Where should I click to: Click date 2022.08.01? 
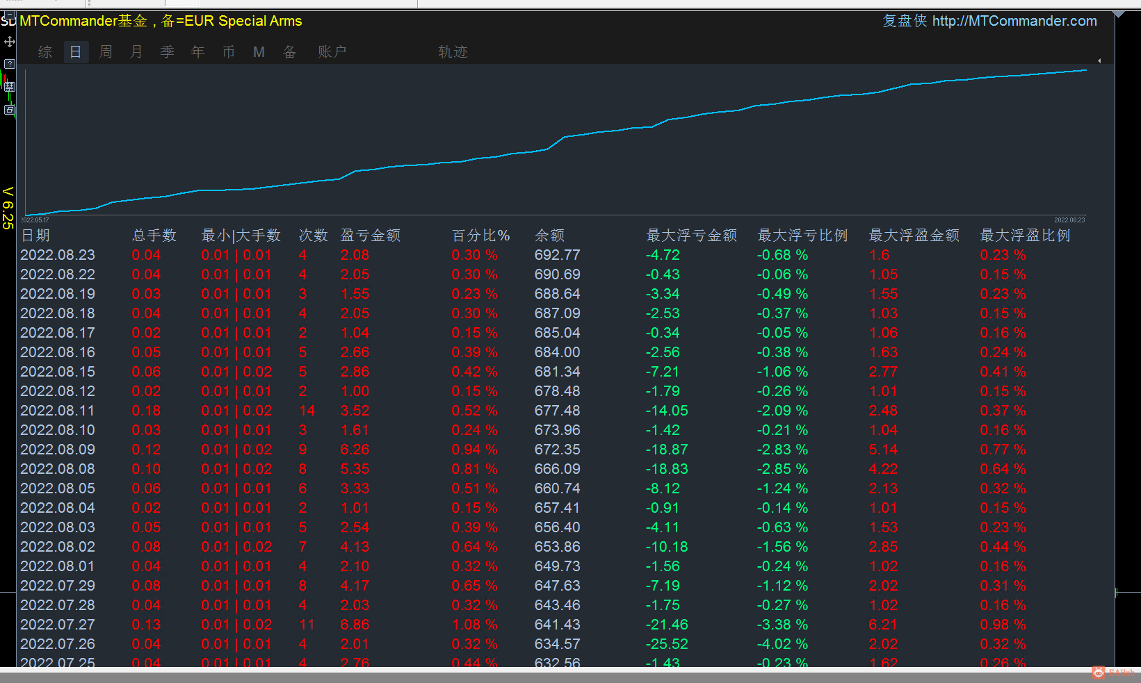[58, 566]
